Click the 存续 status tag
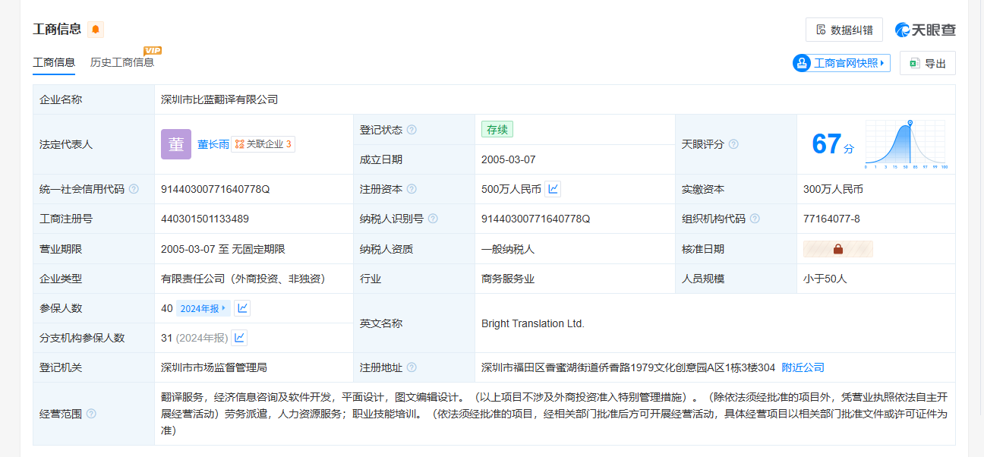Viewport: 984px width, 457px height. [x=497, y=130]
